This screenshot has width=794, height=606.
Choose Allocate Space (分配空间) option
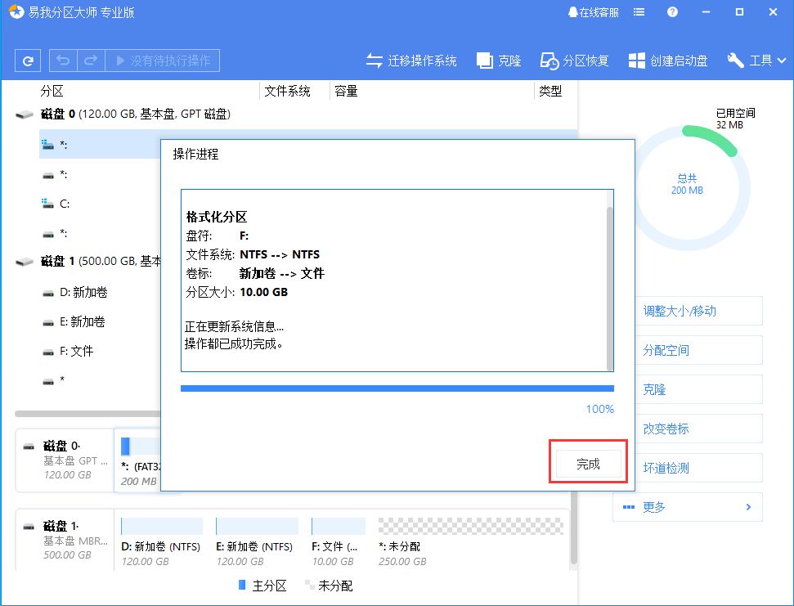point(687,350)
